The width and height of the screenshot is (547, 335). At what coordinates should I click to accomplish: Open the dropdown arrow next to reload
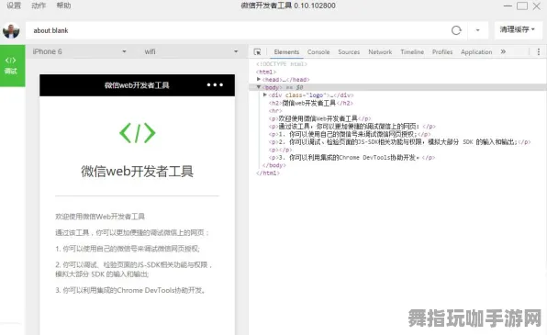pos(477,30)
